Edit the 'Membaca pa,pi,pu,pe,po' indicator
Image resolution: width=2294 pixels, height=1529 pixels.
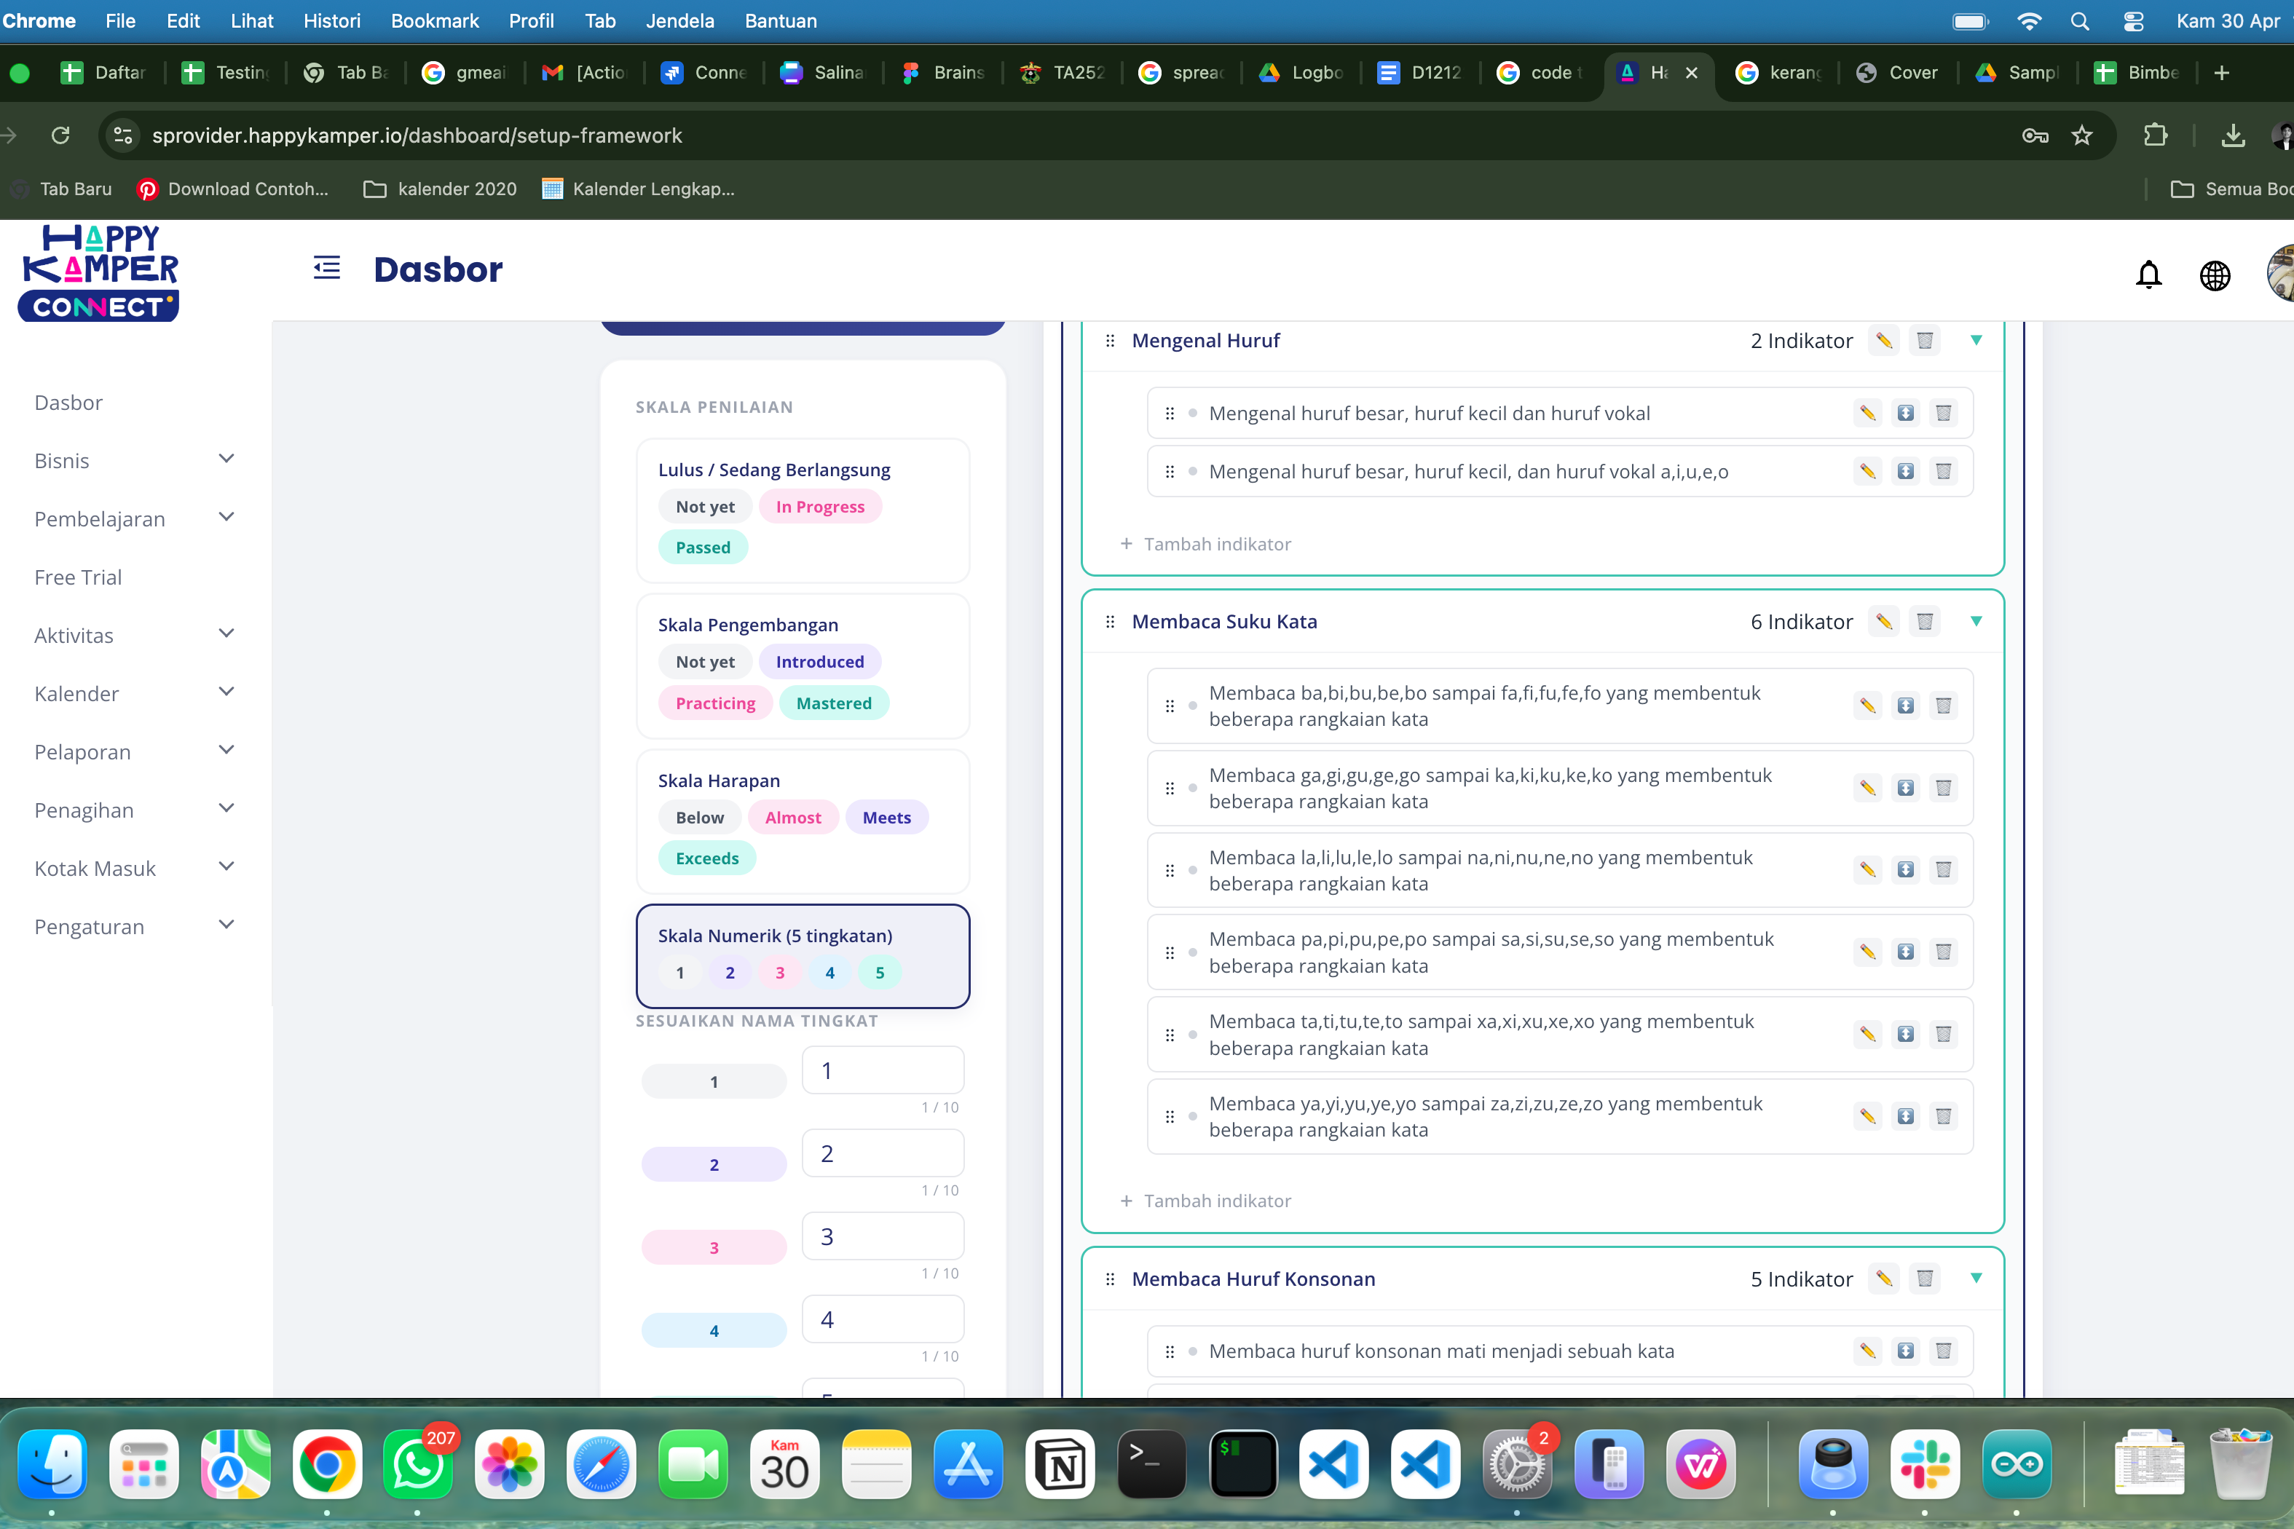1867,952
